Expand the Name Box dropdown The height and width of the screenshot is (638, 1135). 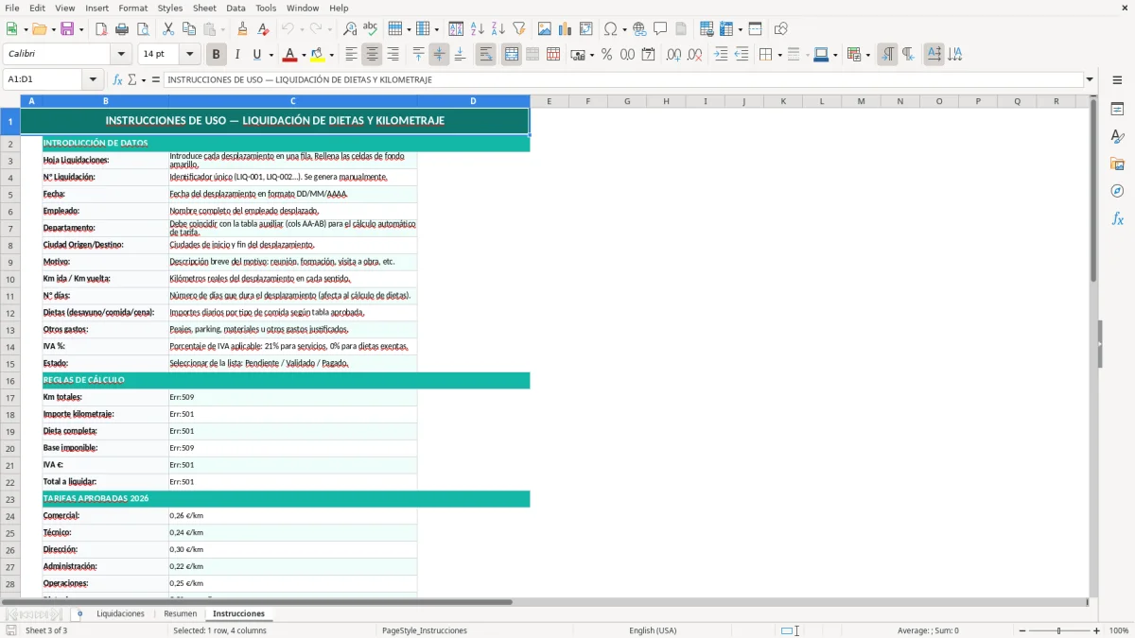coord(93,80)
